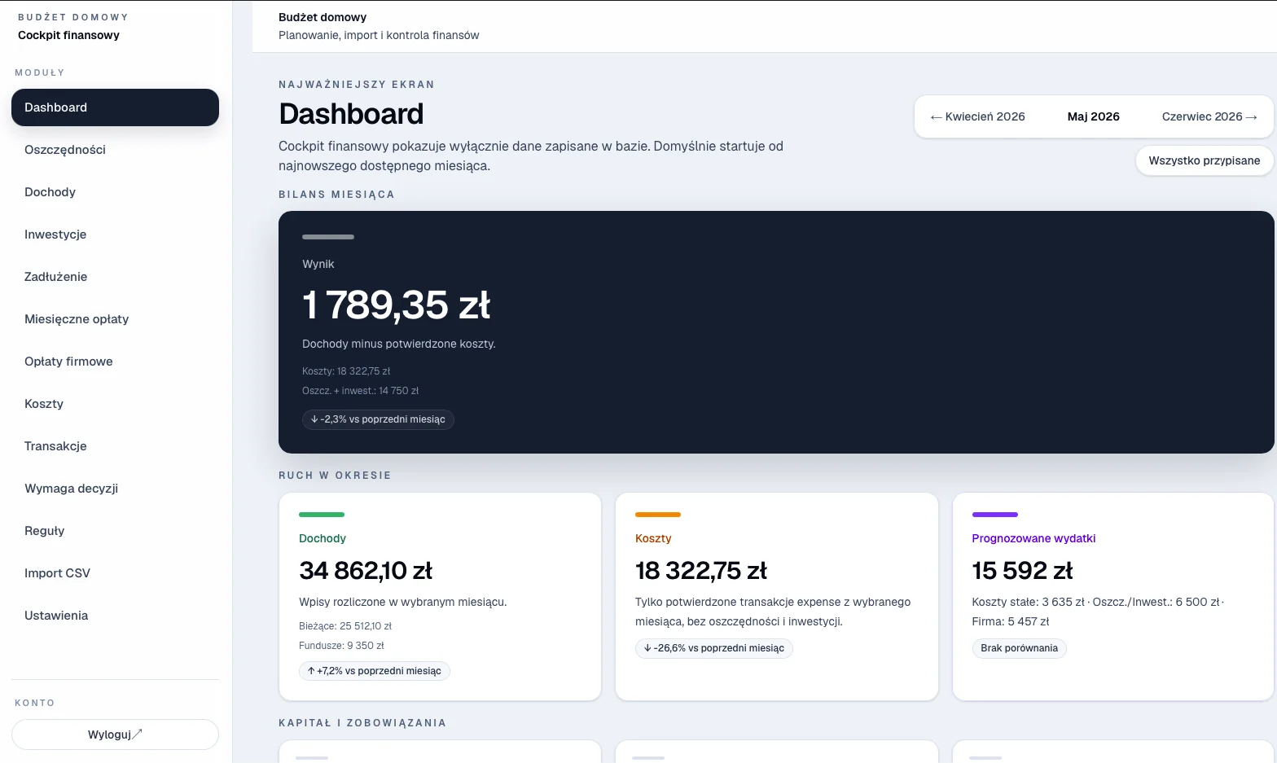
Task: Click the Koszty card title
Action: (653, 538)
